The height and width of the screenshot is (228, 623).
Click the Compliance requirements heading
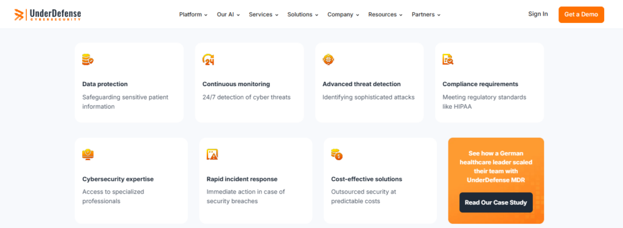tap(481, 84)
